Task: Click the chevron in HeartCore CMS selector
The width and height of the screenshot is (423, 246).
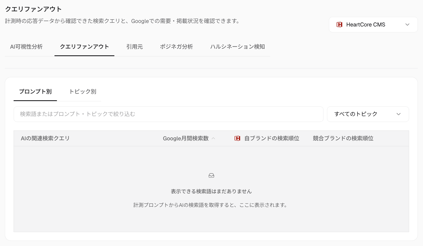Action: (407, 25)
